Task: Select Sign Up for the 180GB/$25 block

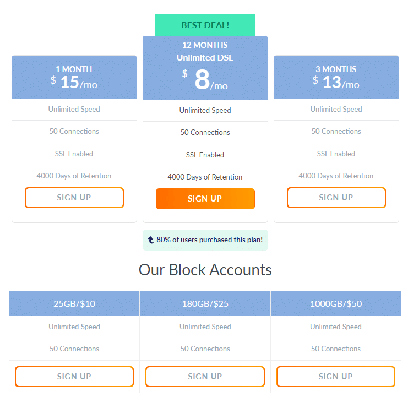Action: point(205,377)
